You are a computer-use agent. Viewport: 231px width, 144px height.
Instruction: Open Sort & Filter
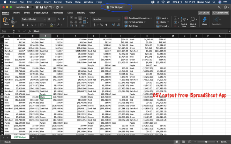[184, 22]
